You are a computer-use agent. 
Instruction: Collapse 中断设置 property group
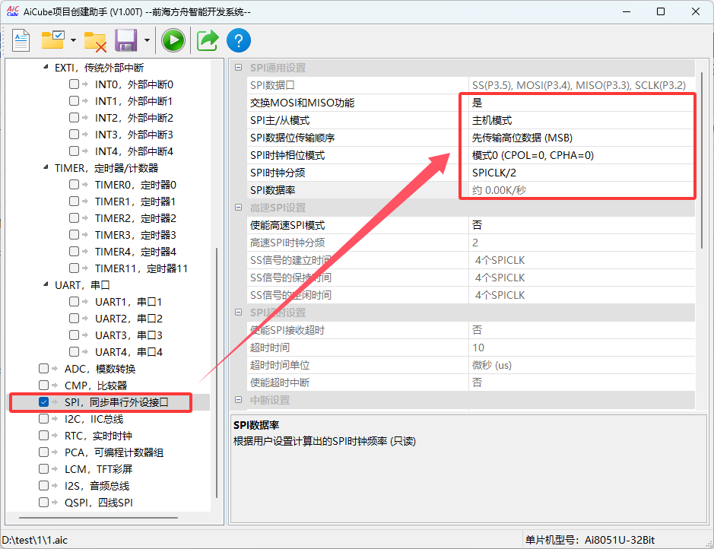coord(238,400)
